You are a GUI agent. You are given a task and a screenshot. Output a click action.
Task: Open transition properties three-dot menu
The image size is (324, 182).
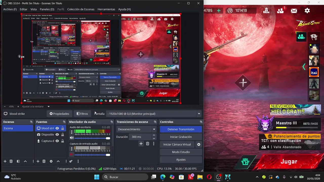click(x=154, y=144)
